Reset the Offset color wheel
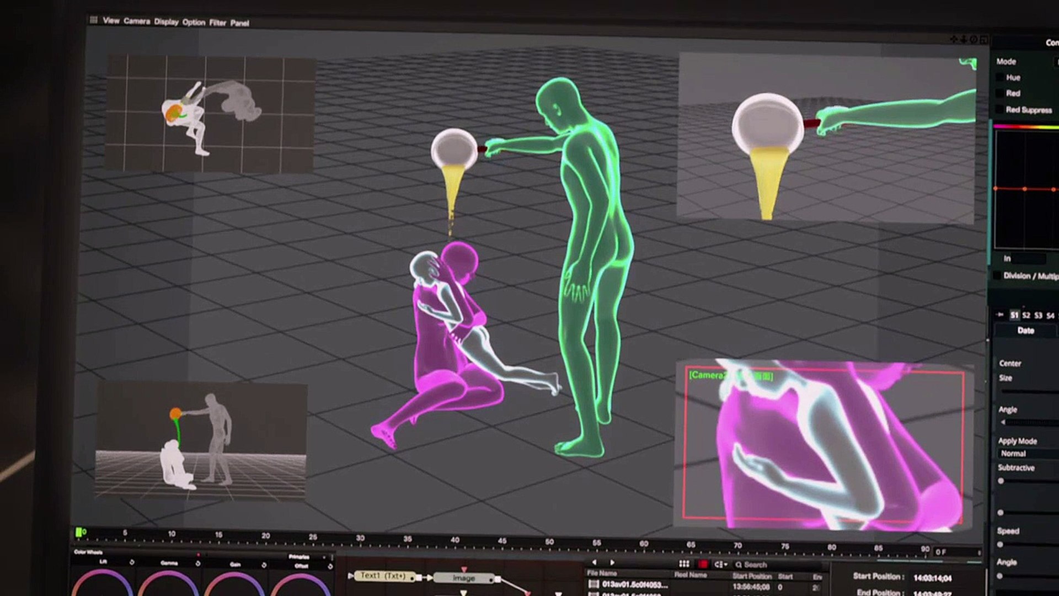This screenshot has height=596, width=1059. (x=330, y=566)
